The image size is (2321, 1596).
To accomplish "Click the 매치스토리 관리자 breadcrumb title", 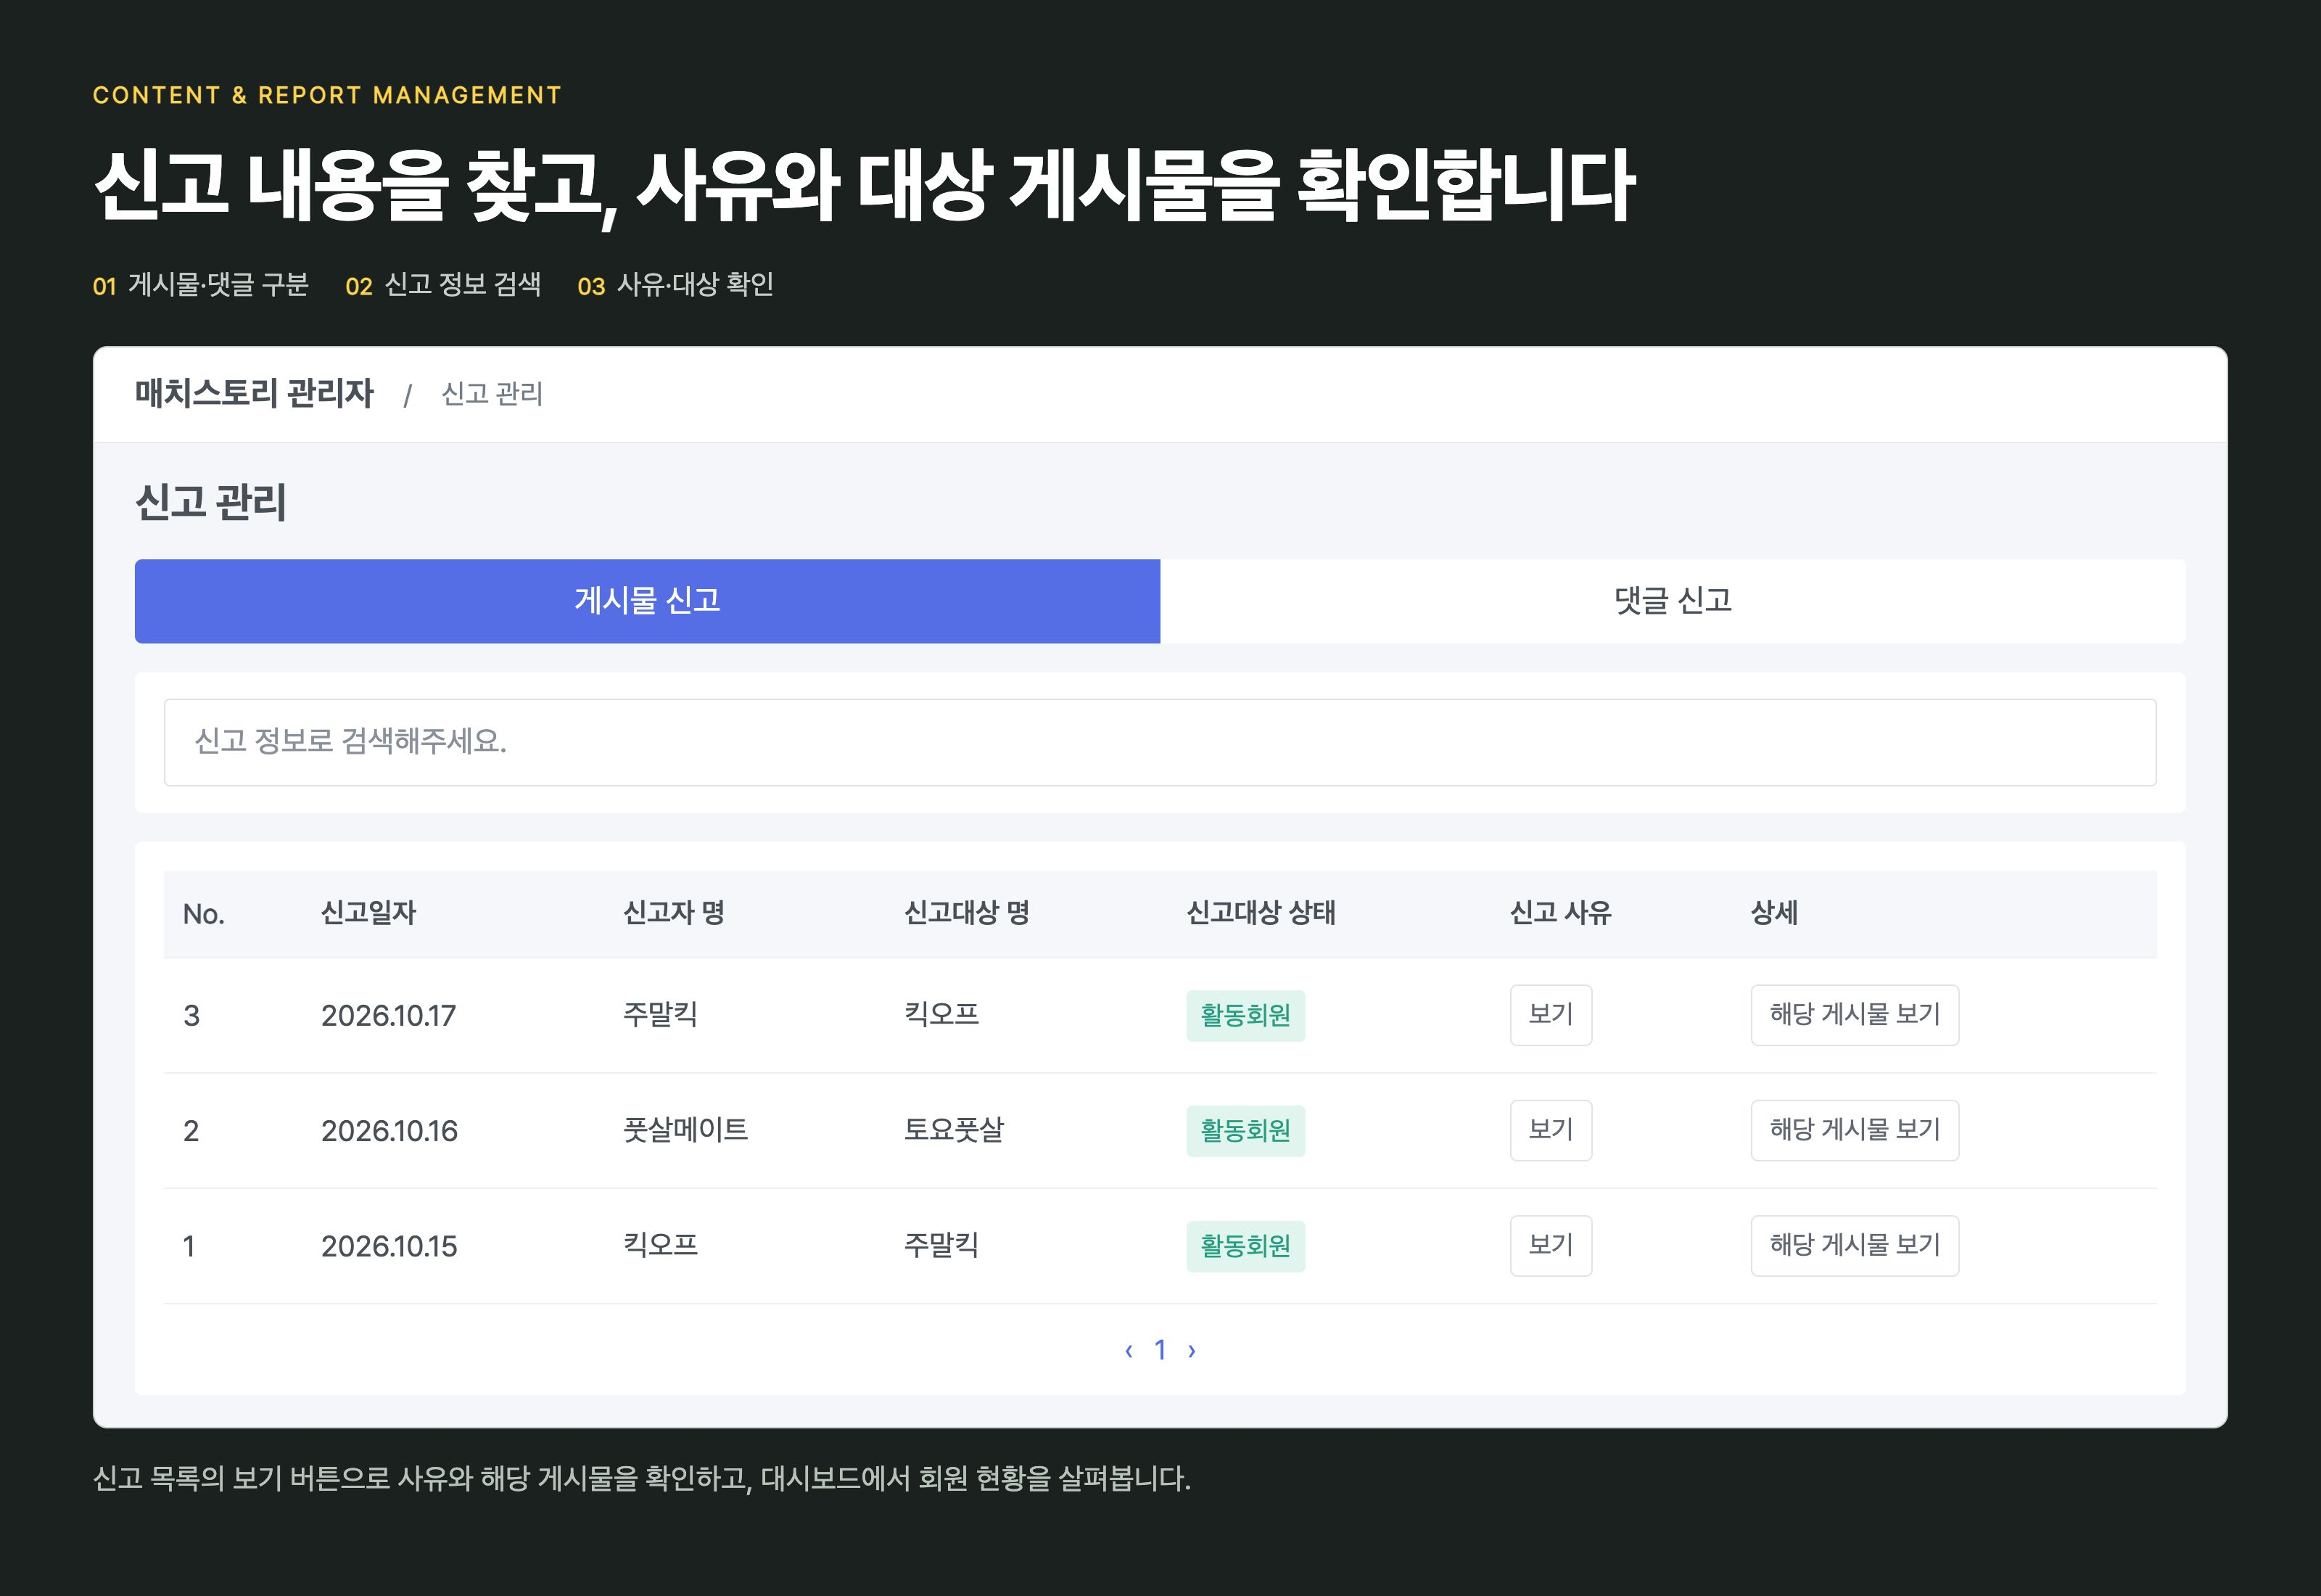I will [x=254, y=393].
